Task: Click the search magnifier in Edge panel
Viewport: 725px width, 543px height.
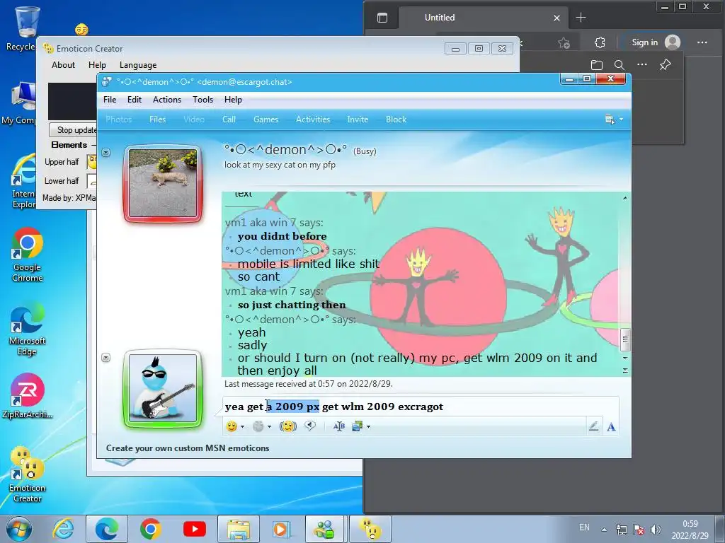Action: point(619,65)
